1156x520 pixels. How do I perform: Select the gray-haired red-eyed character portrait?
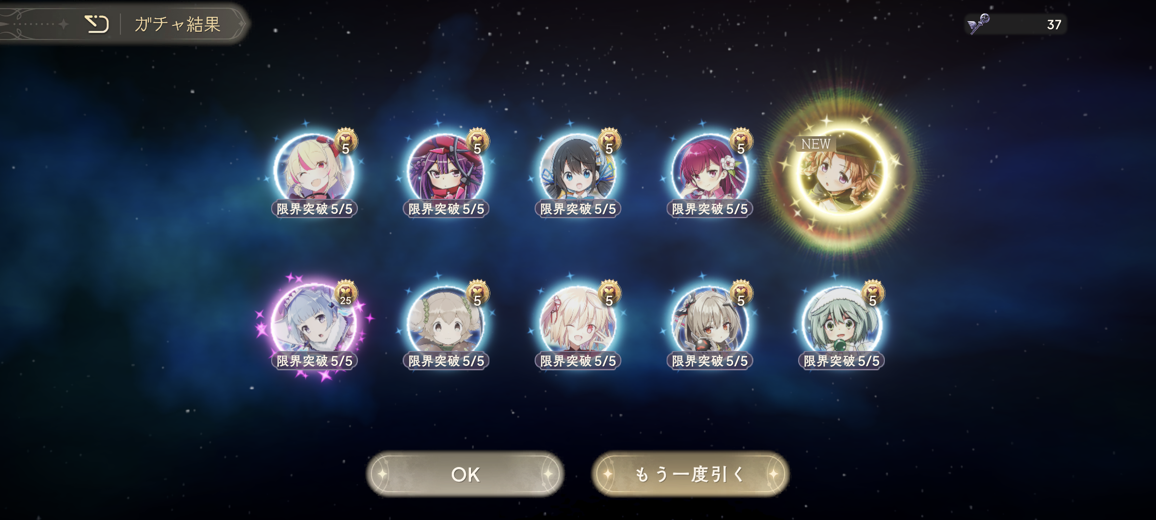709,323
